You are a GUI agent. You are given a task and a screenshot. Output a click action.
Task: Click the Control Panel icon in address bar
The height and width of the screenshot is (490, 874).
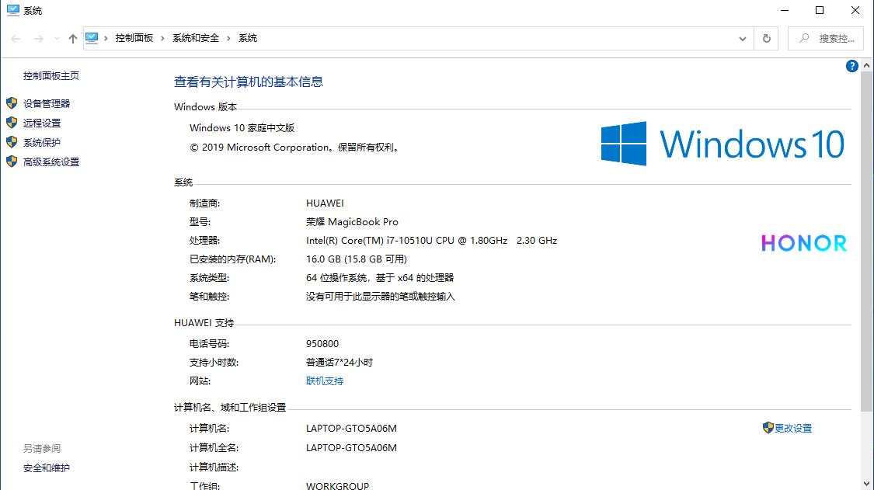point(94,36)
